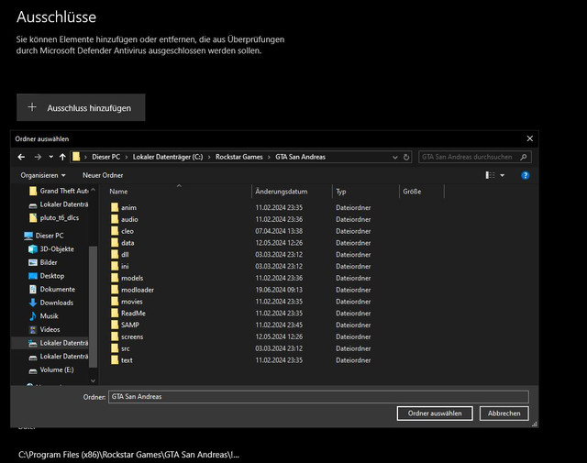
Task: Go forward with the right arrow
Action: pos(38,157)
